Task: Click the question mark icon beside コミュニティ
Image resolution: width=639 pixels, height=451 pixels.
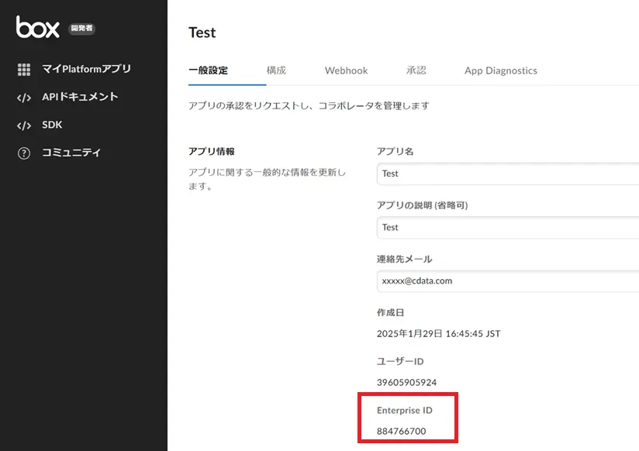Action: pyautogui.click(x=24, y=153)
